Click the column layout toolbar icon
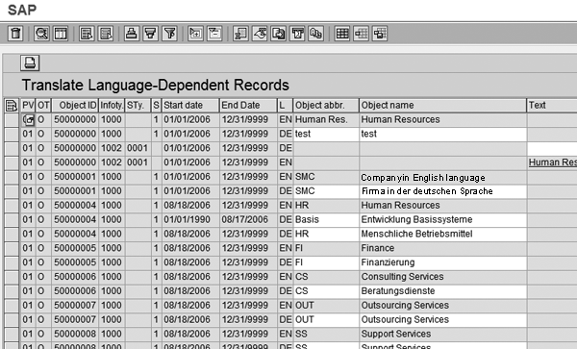The image size is (577, 349). (61, 34)
